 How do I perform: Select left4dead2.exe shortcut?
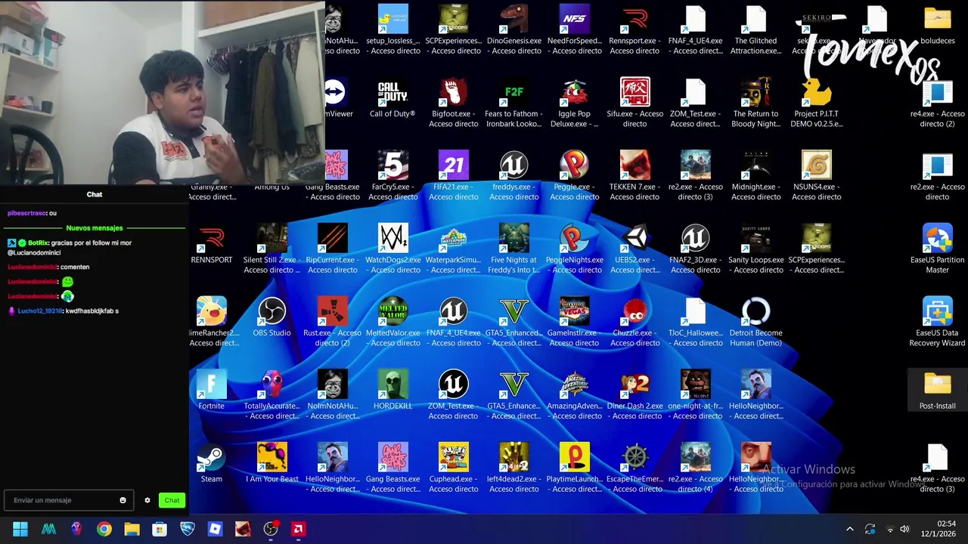514,468
